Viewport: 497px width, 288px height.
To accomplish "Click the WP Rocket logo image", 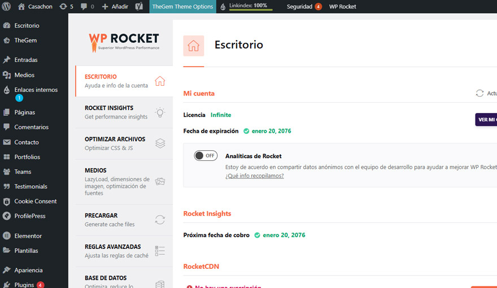I will point(124,41).
